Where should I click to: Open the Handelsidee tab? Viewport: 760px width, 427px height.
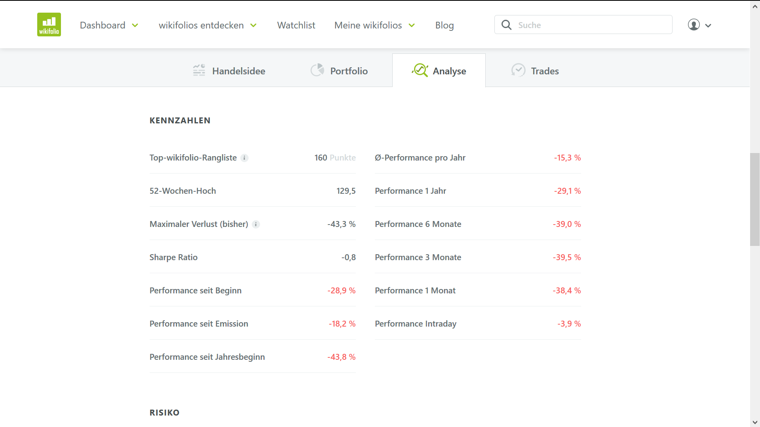click(238, 71)
